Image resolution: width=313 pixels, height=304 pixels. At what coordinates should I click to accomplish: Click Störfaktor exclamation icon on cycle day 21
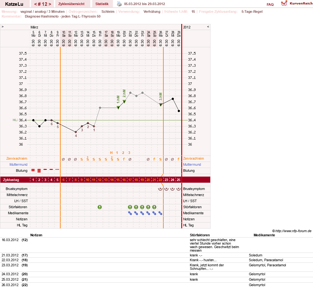coord(154,207)
